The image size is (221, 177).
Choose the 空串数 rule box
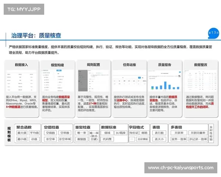coord(65,133)
